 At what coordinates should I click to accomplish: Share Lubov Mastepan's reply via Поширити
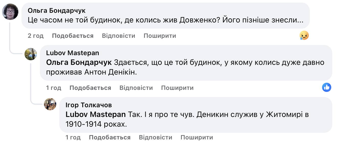click(177, 88)
